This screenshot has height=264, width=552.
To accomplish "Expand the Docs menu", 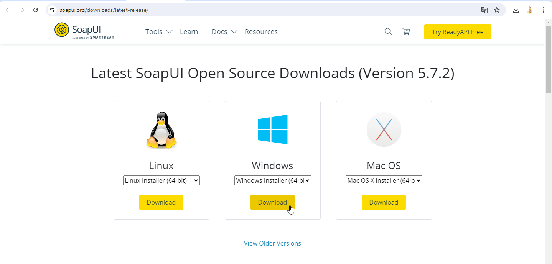I will point(224,32).
